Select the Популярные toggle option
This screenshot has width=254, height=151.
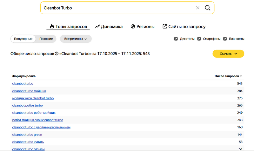(x=23, y=39)
